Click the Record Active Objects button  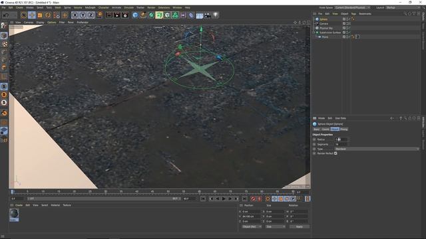[x=253, y=199]
